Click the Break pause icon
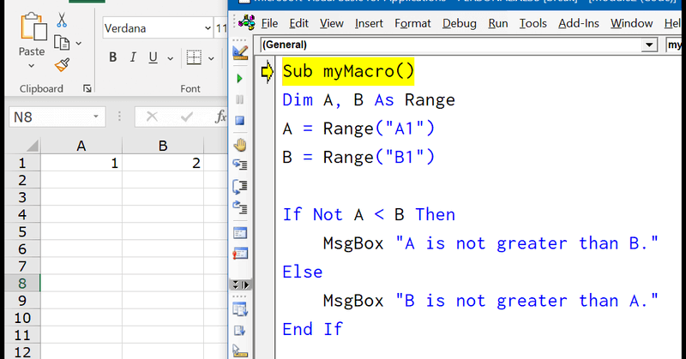This screenshot has width=686, height=359. coord(239,99)
